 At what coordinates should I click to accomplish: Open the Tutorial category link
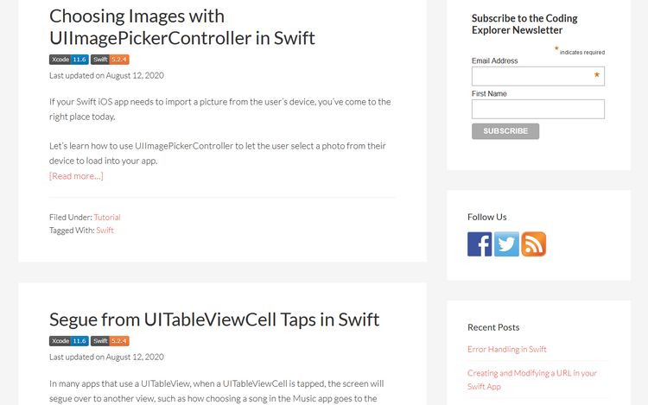107,217
